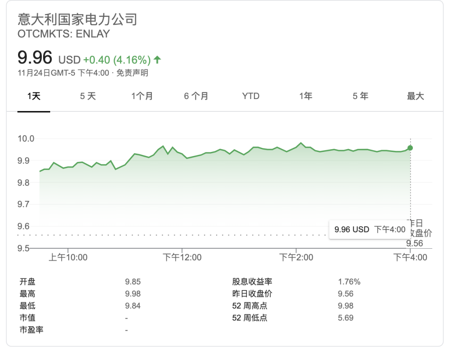Click the green end-point dot on chart
This screenshot has width=449, height=350.
click(410, 148)
